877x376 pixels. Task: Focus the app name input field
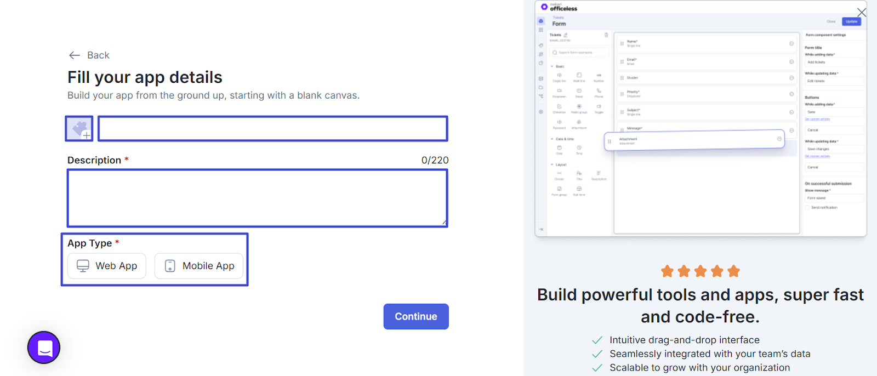(272, 129)
